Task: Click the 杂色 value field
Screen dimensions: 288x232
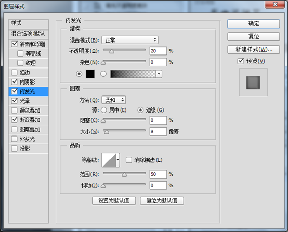Action: point(158,62)
